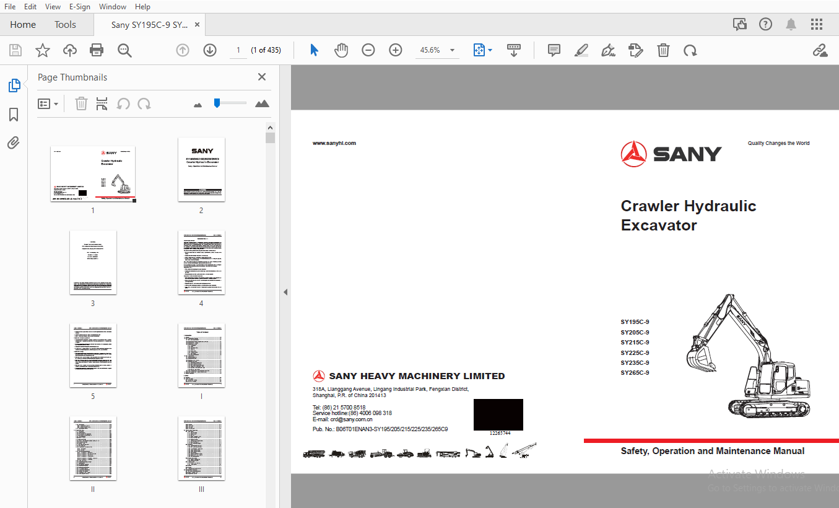The height and width of the screenshot is (508, 839).
Task: Click the page number input field
Action: tap(238, 50)
